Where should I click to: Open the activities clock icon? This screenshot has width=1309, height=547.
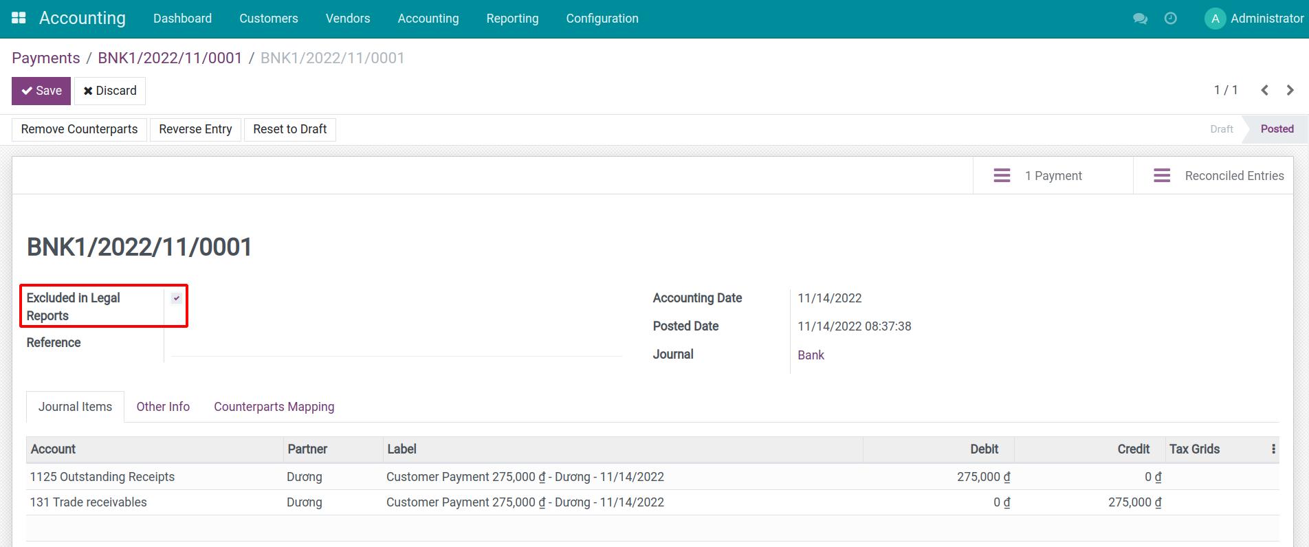pos(1170,19)
